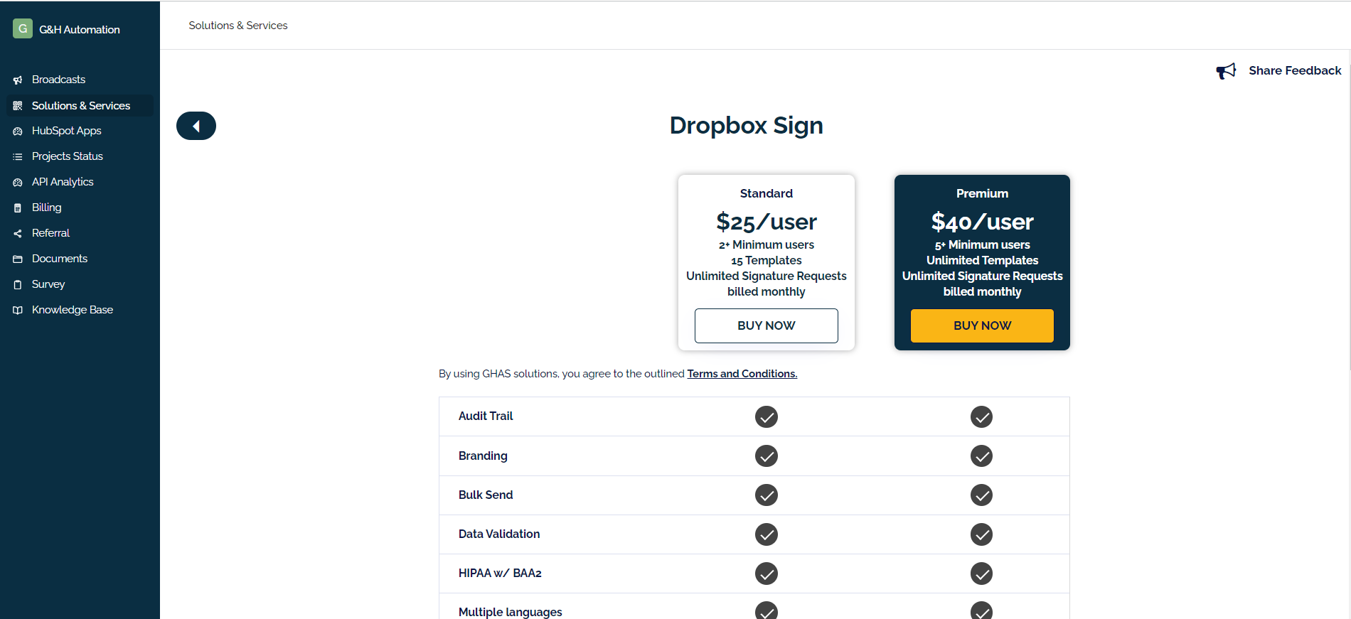The width and height of the screenshot is (1351, 619).
Task: Click the HubSpot Apps sidebar icon
Action: click(x=18, y=131)
